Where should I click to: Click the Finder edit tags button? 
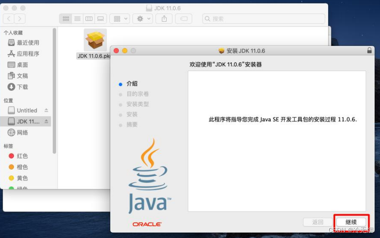click(184, 18)
